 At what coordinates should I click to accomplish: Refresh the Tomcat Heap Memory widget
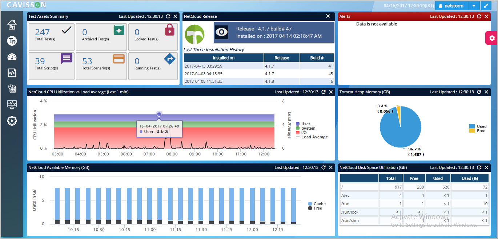(x=479, y=92)
